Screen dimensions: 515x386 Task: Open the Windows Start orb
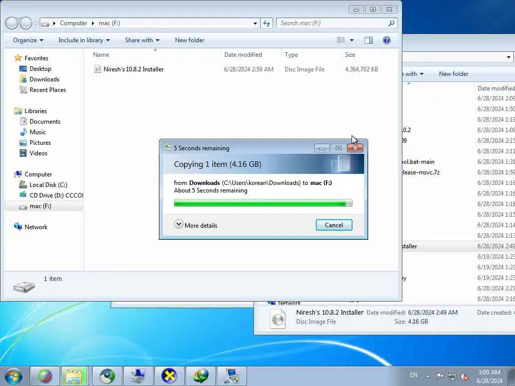pos(14,376)
